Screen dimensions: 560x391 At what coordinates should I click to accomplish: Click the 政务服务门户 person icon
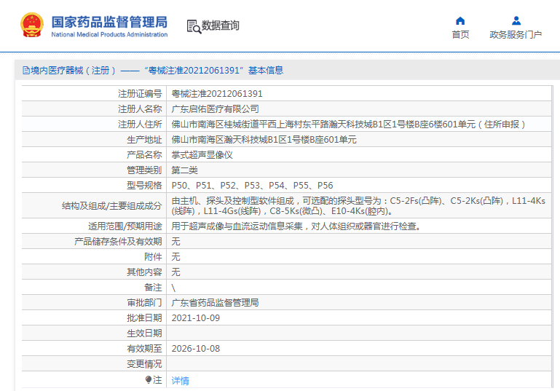[516, 20]
